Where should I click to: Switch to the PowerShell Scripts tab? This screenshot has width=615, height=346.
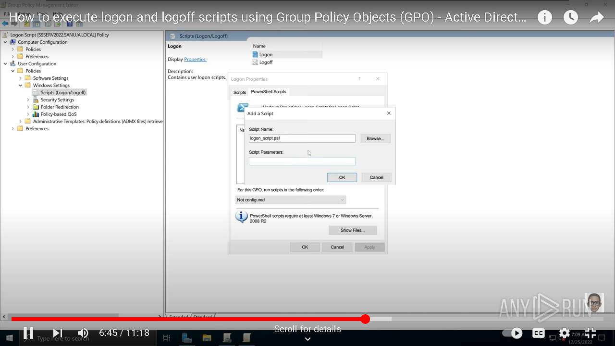point(269,92)
